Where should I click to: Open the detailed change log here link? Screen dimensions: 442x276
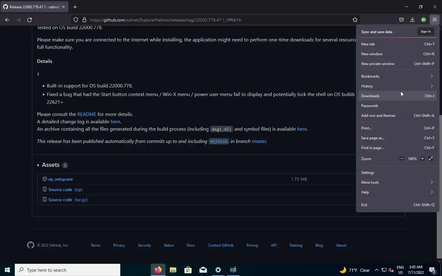pos(115,121)
